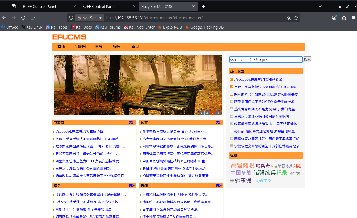This screenshot has height=218, width=357.
Task: Expand the list-all-tabs dropdown arrow
Action: [320, 6]
